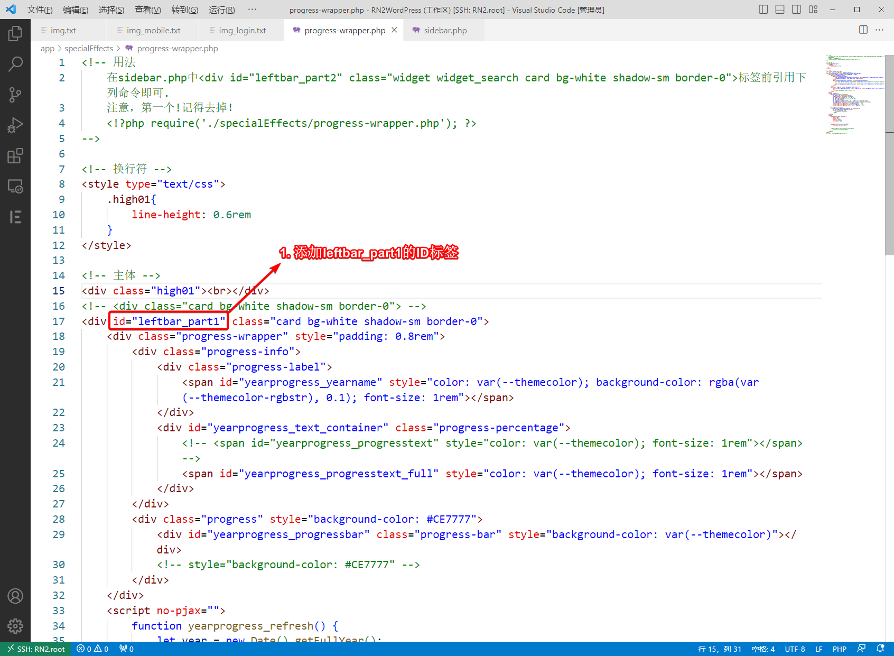Select the progress-wrapper.php tab
The image size is (894, 656).
pos(344,30)
